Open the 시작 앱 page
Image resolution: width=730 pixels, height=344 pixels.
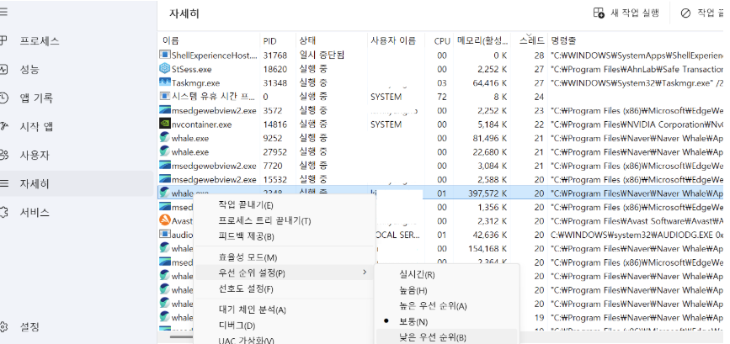pyautogui.click(x=36, y=126)
